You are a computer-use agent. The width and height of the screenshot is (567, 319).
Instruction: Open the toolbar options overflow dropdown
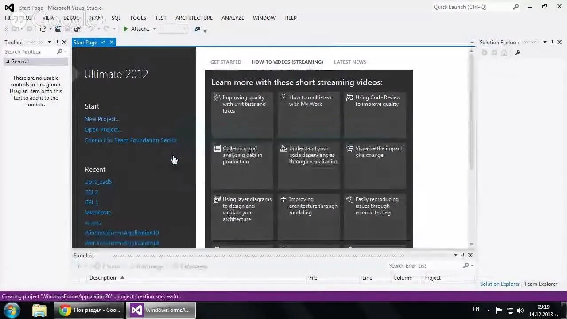click(x=205, y=31)
